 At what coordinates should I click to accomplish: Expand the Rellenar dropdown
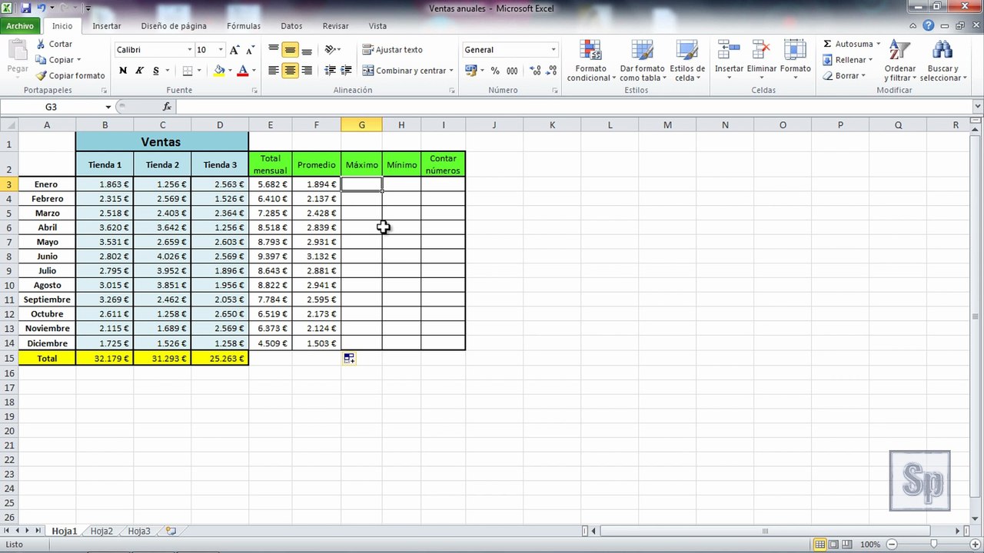coord(870,60)
